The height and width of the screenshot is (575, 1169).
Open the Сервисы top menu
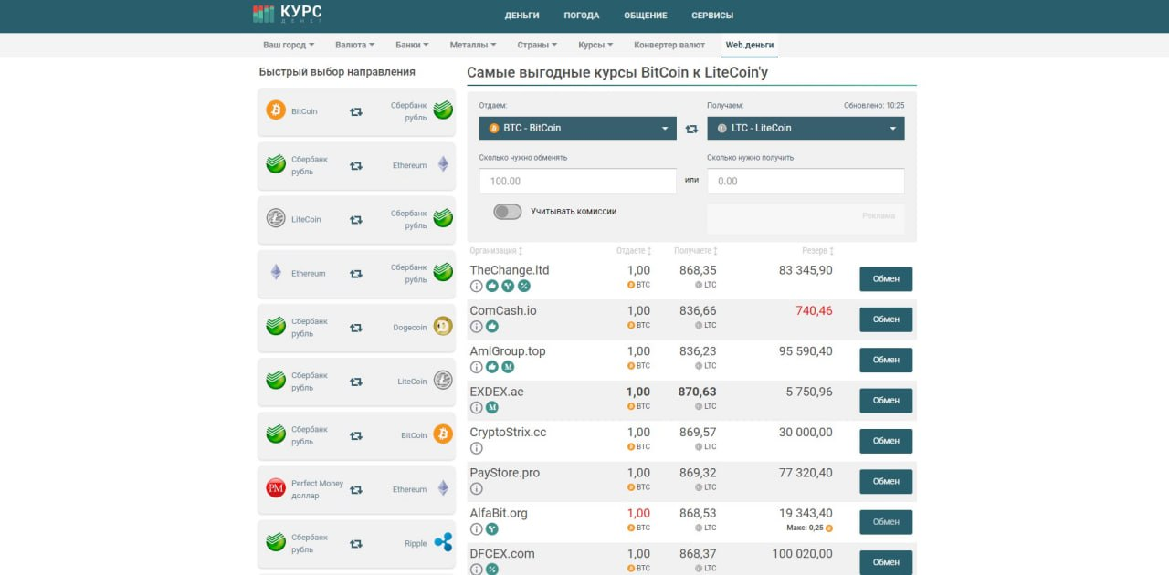[712, 16]
